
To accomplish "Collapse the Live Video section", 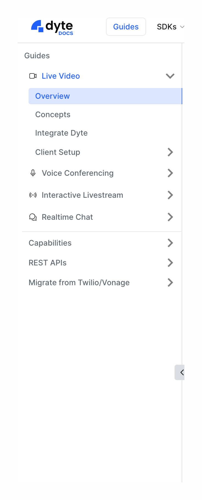I will point(170,76).
